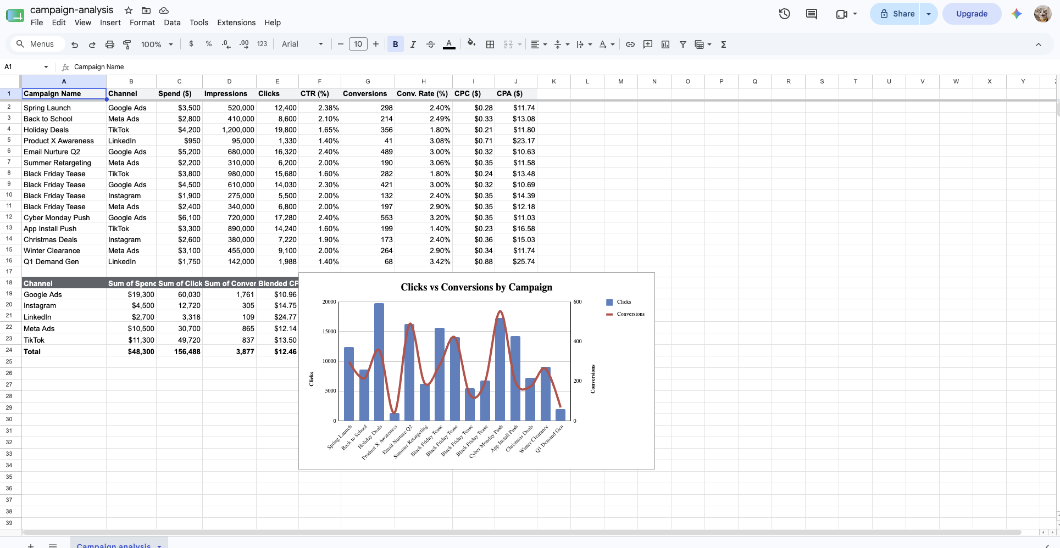The width and height of the screenshot is (1060, 548).
Task: Open the Extensions menu
Action: coord(236,23)
